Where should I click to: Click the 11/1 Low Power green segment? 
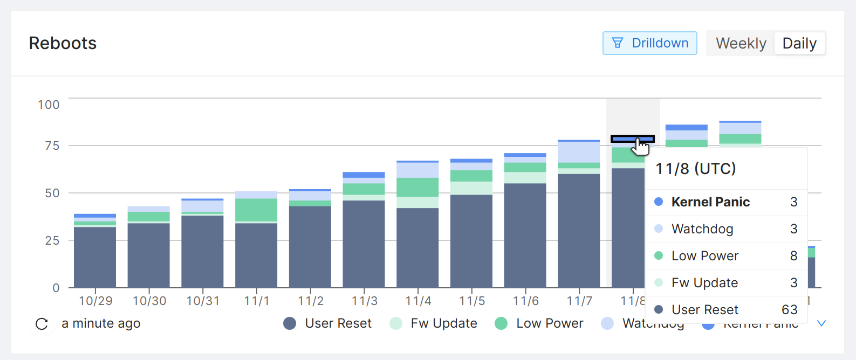pos(256,210)
